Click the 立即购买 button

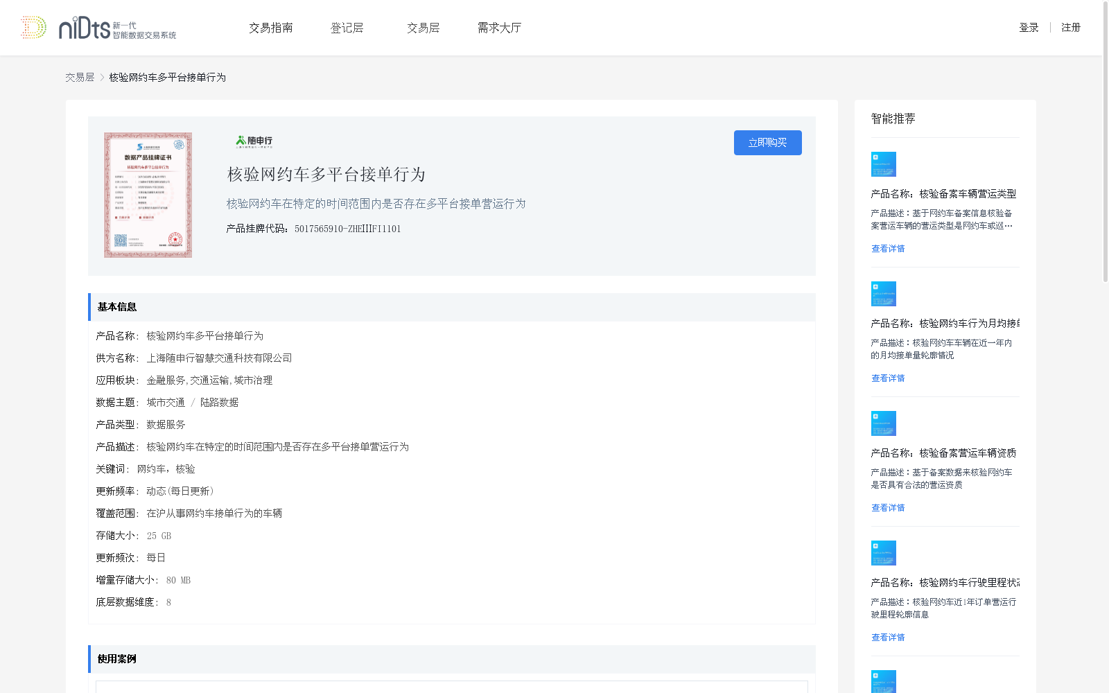pyautogui.click(x=768, y=143)
